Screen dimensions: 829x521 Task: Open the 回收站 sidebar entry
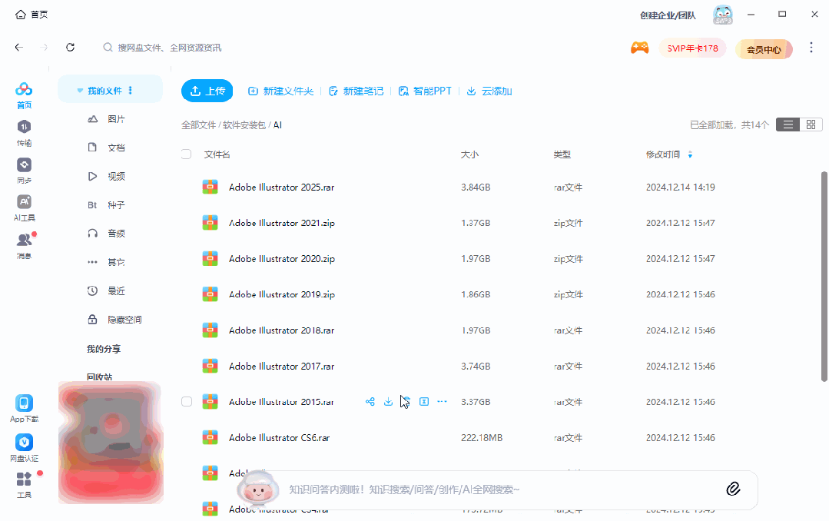pos(101,376)
